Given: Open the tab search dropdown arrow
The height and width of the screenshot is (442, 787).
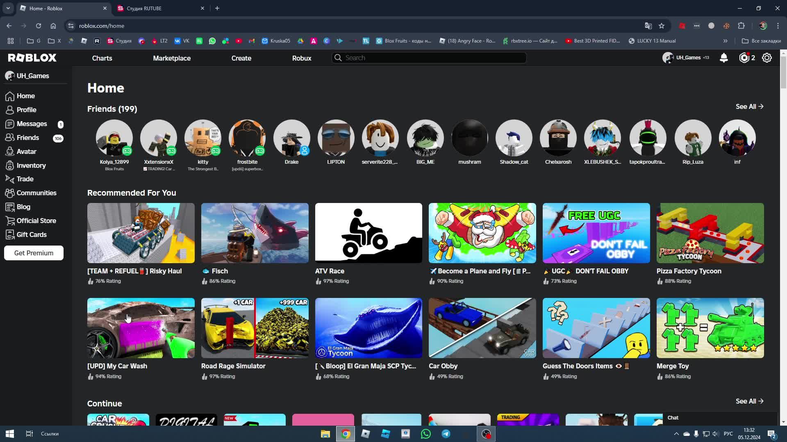Looking at the screenshot, I should click(x=8, y=8).
